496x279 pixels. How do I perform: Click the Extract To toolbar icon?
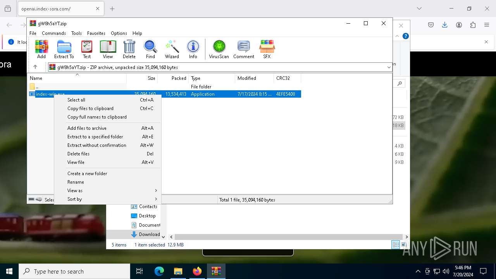point(64,49)
